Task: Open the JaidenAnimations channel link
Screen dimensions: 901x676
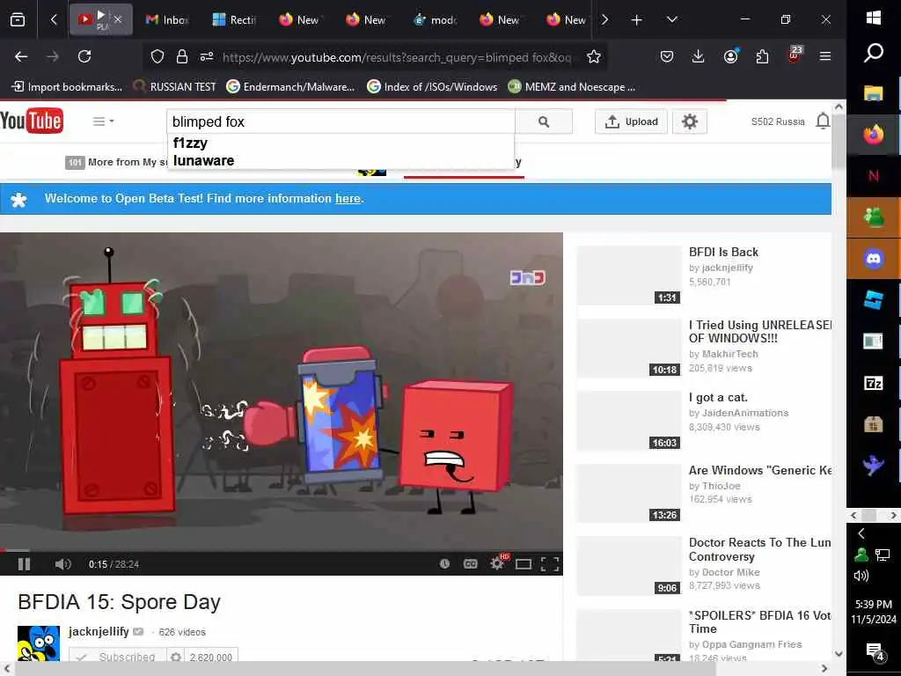Action: click(x=745, y=413)
